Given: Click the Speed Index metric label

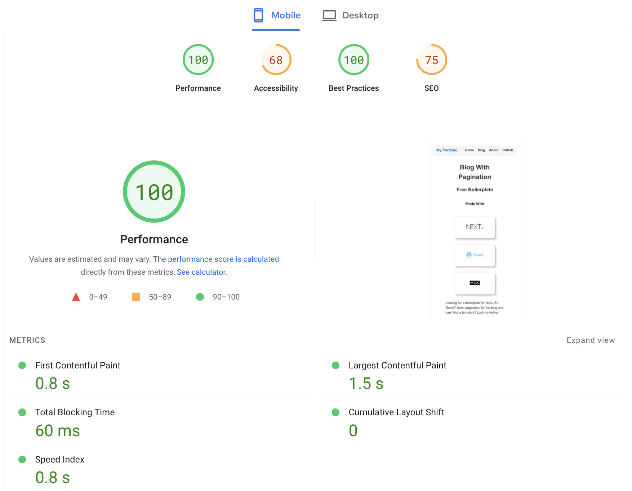Looking at the screenshot, I should pos(59,460).
